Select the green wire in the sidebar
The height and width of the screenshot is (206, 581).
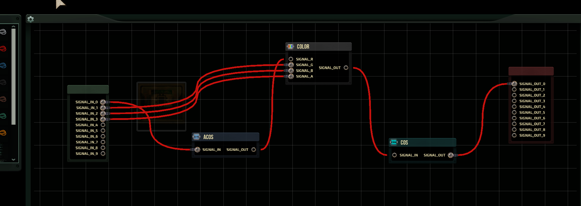click(3, 116)
